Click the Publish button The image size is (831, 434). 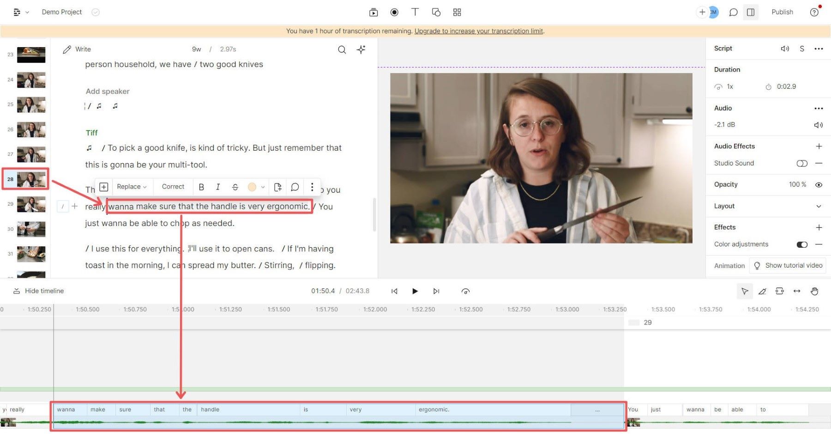782,12
